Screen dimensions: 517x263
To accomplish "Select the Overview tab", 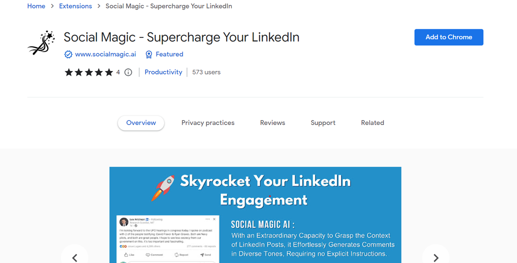I will coord(141,123).
